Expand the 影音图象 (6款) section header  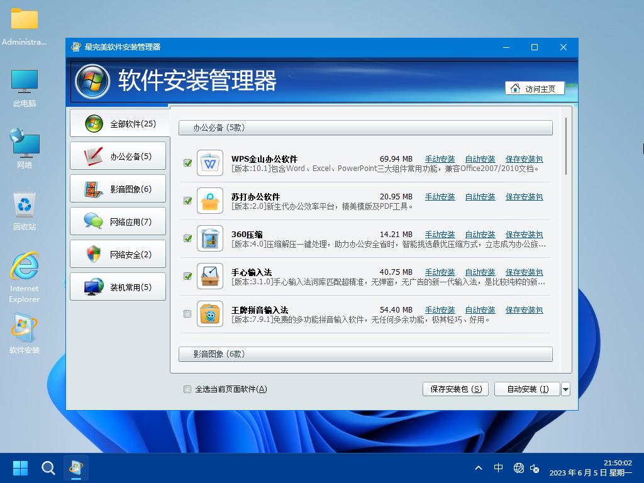click(365, 354)
